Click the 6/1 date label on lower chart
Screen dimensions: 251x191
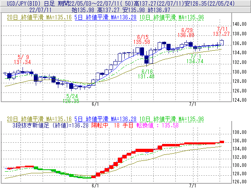pyautogui.click(x=95, y=186)
